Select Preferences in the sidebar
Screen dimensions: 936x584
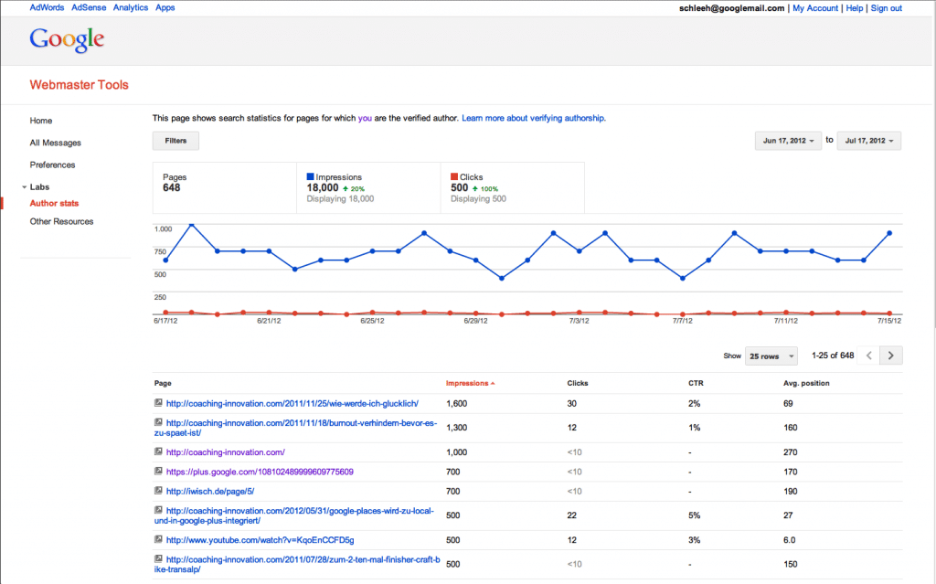click(52, 165)
